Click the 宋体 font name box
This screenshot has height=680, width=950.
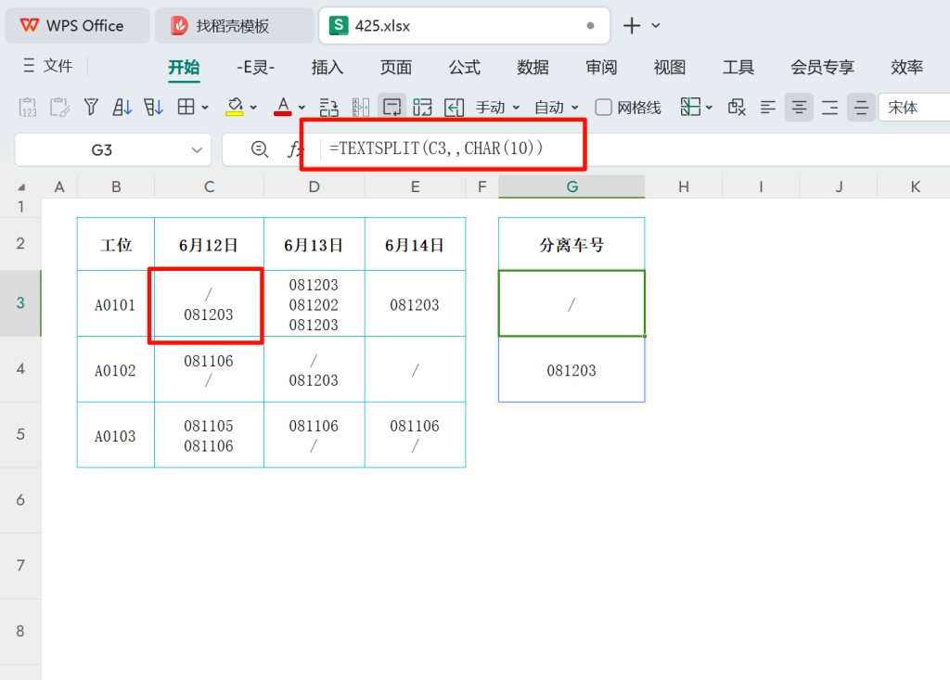pos(914,108)
